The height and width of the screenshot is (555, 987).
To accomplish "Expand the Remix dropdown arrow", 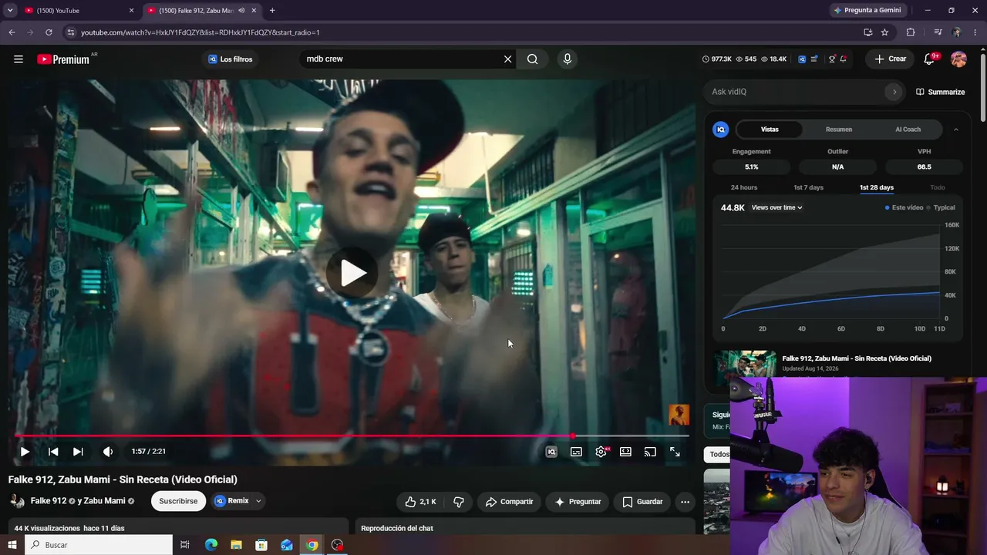I will point(258,501).
